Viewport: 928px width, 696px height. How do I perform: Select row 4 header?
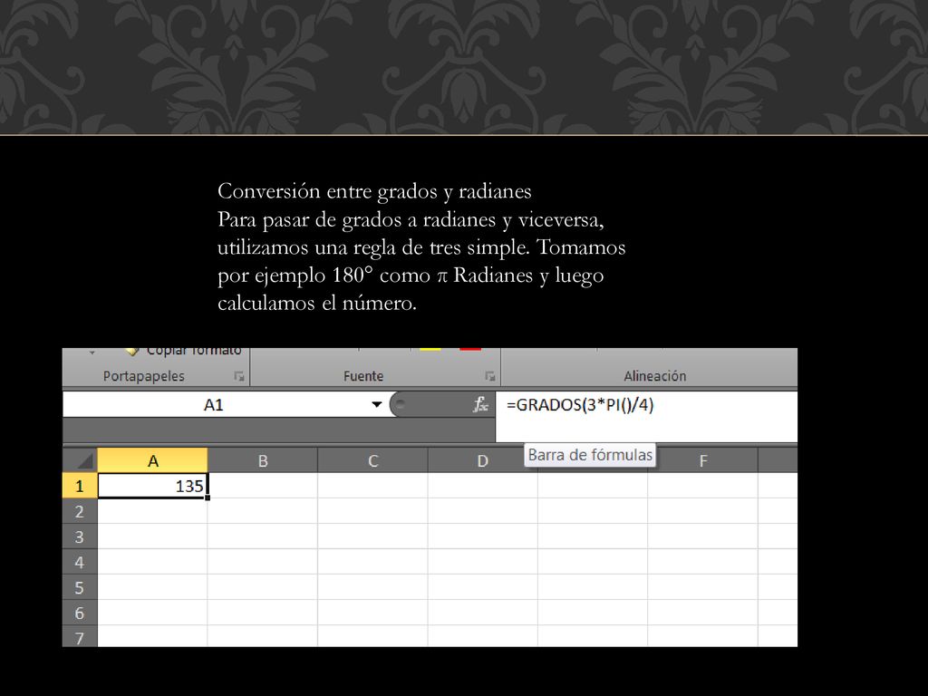click(80, 562)
